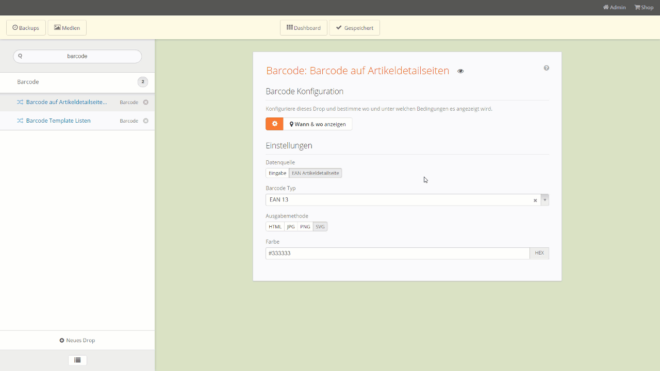Click the Farbe hex color field
This screenshot has height=371, width=660.
tap(397, 254)
